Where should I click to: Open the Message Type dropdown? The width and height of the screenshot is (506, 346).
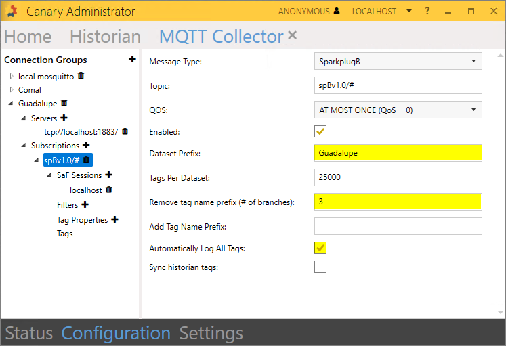tap(398, 62)
